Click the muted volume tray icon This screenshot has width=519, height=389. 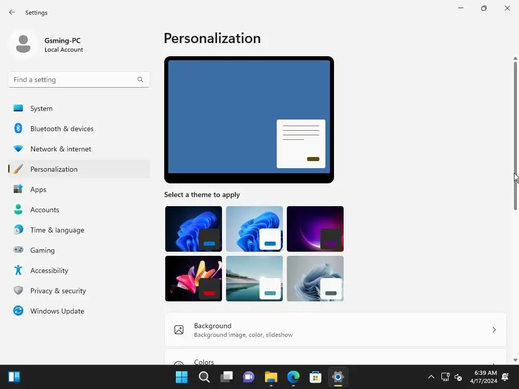pos(458,377)
